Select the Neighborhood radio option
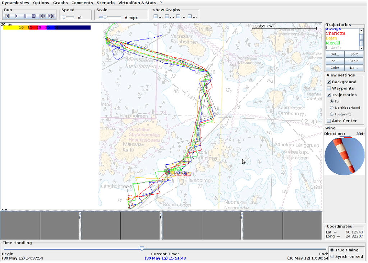This screenshot has width=368, height=263. [332, 108]
